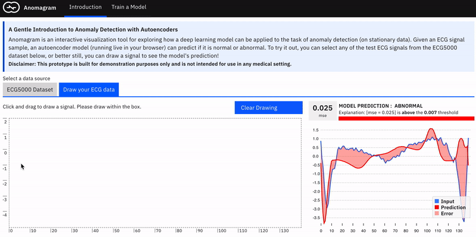Click the Anomagram title text
This screenshot has height=237, width=476.
click(x=40, y=8)
